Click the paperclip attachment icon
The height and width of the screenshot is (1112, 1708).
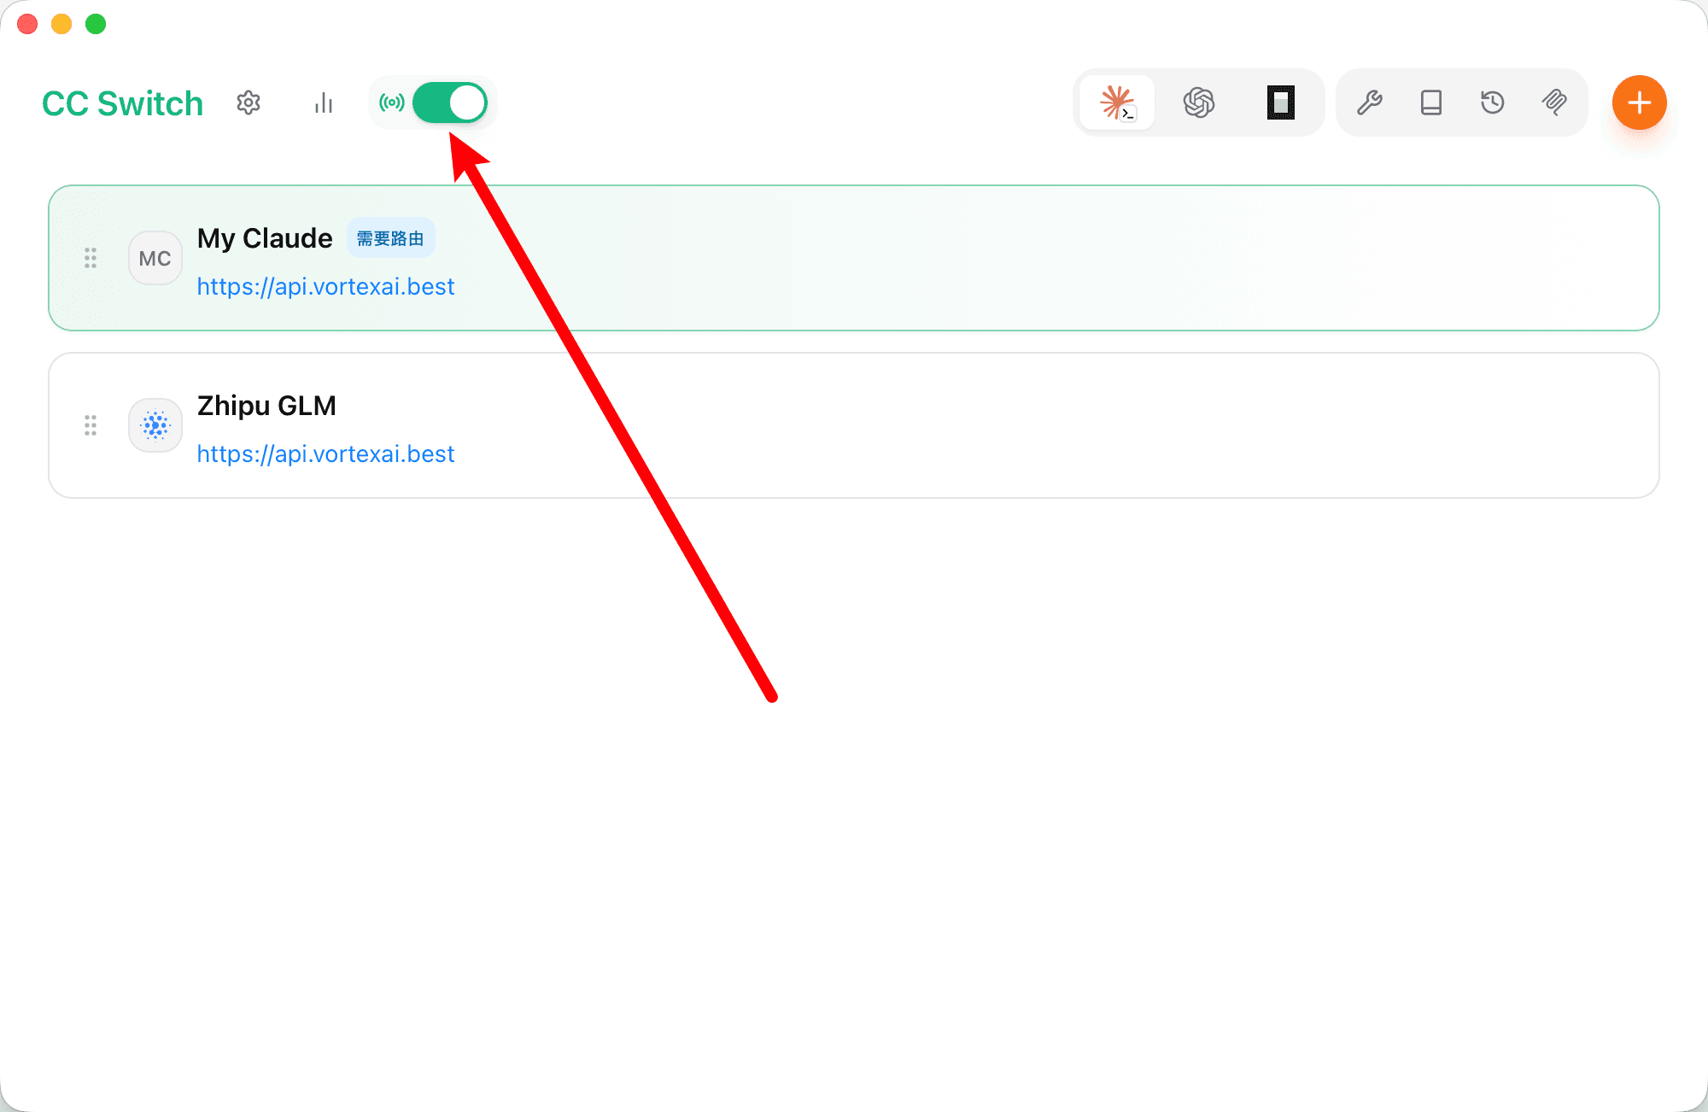click(x=1554, y=102)
